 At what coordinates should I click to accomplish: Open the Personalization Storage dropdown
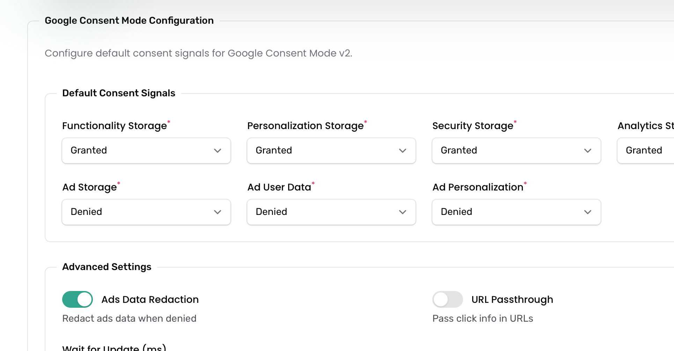[331, 151]
